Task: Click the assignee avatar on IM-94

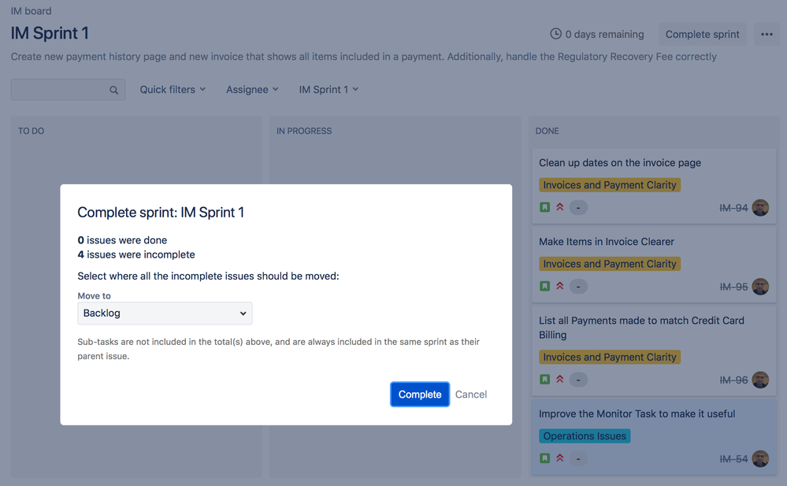Action: pyautogui.click(x=760, y=207)
